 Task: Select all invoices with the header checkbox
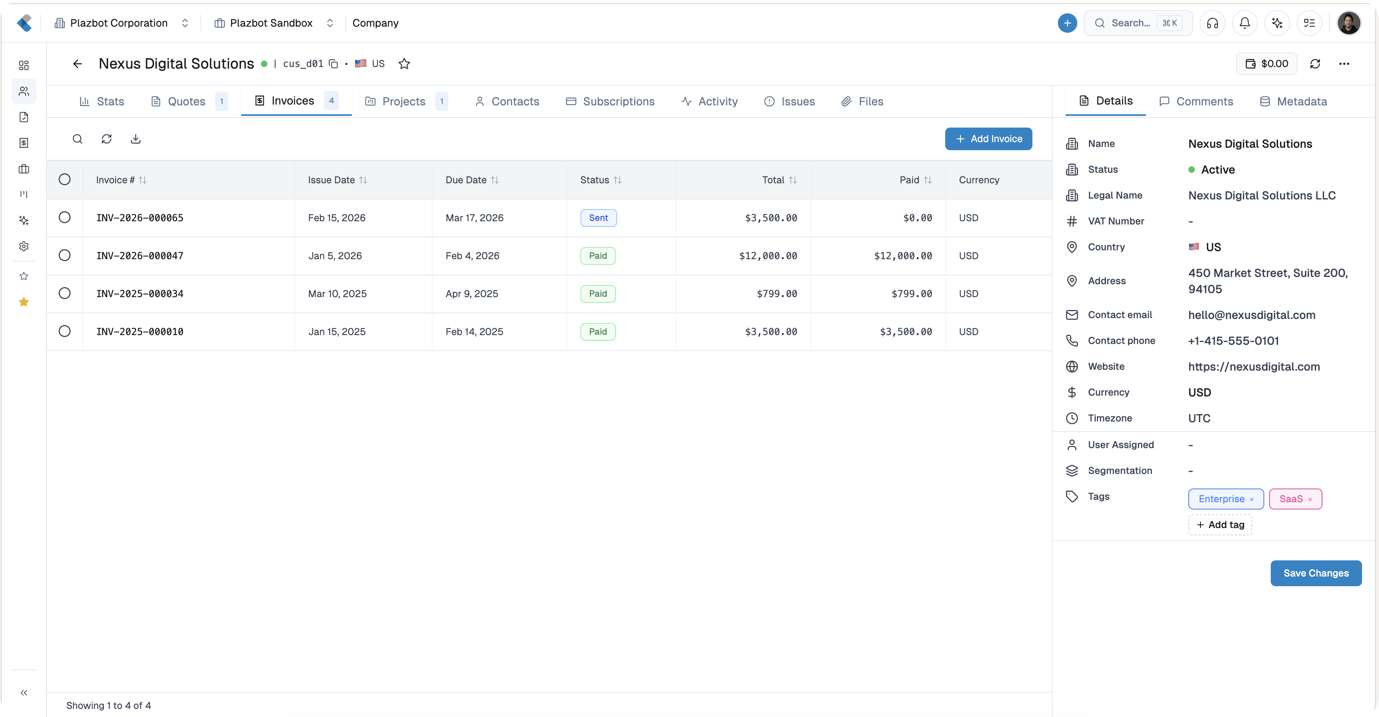click(x=65, y=179)
